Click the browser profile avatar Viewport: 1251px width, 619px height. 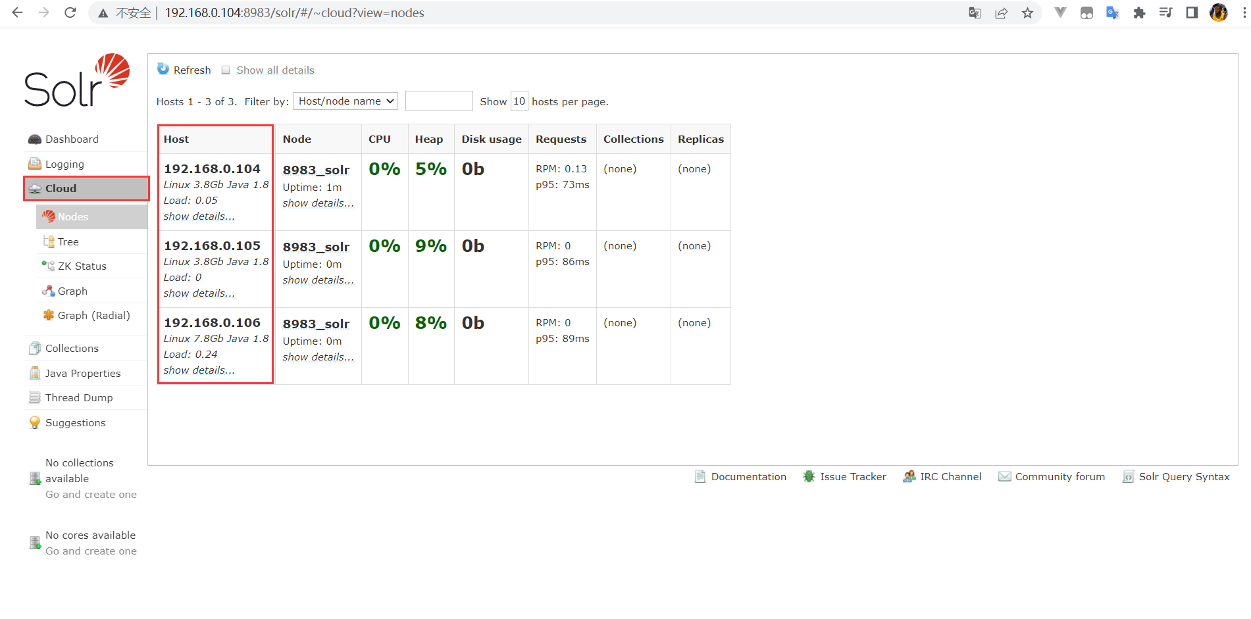click(x=1218, y=12)
